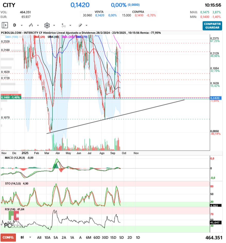The width and height of the screenshot is (226, 243).
Task: Click the VENTA volume 30.960
Action: pyautogui.click(x=87, y=15)
